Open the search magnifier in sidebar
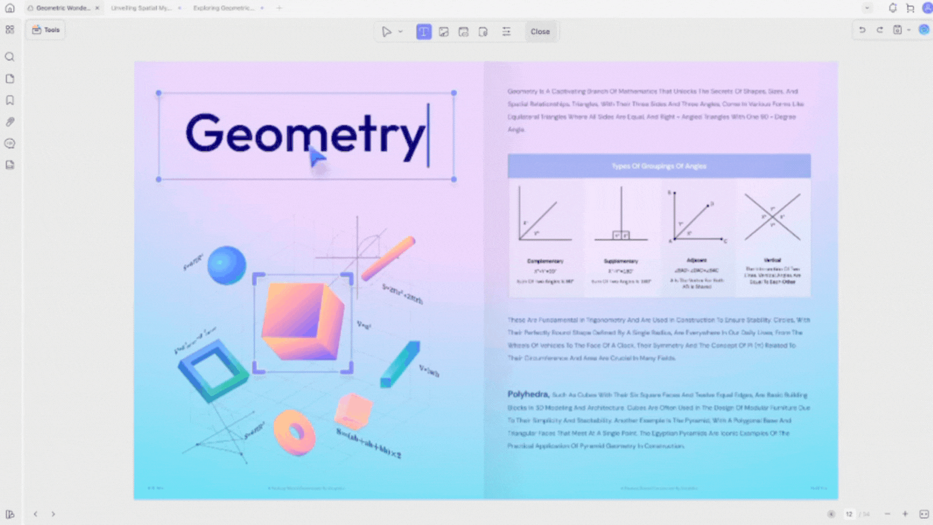Viewport: 933px width, 525px height. click(x=10, y=57)
